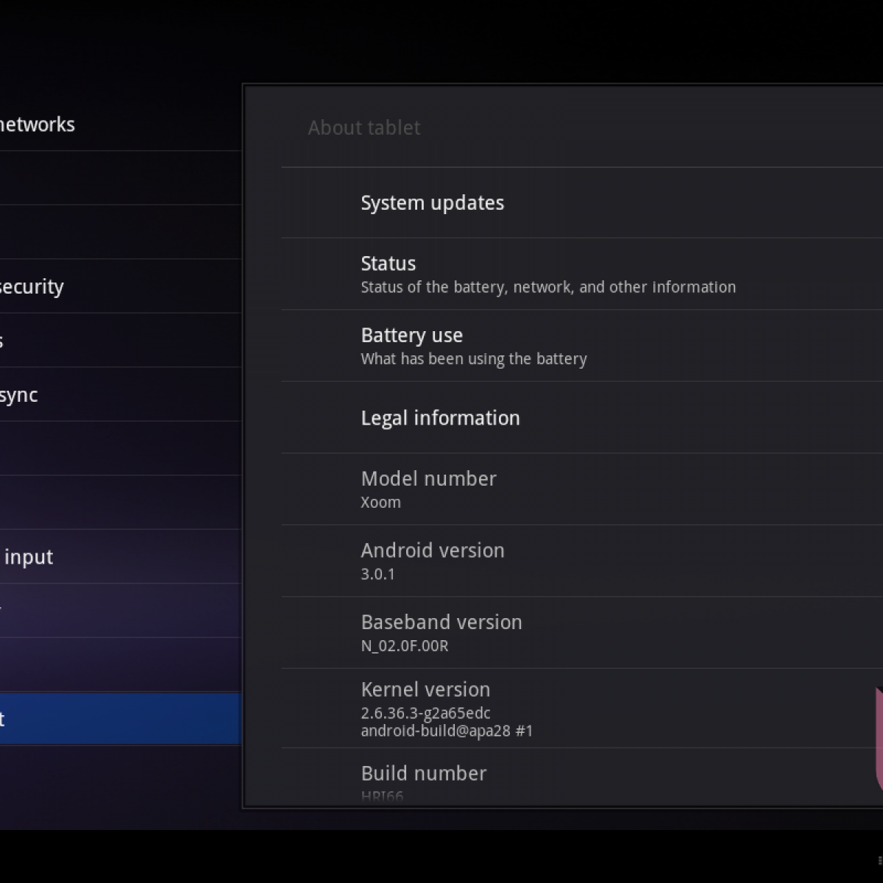Select the sidebar item ending in "input"
The width and height of the screenshot is (883, 883).
28,557
